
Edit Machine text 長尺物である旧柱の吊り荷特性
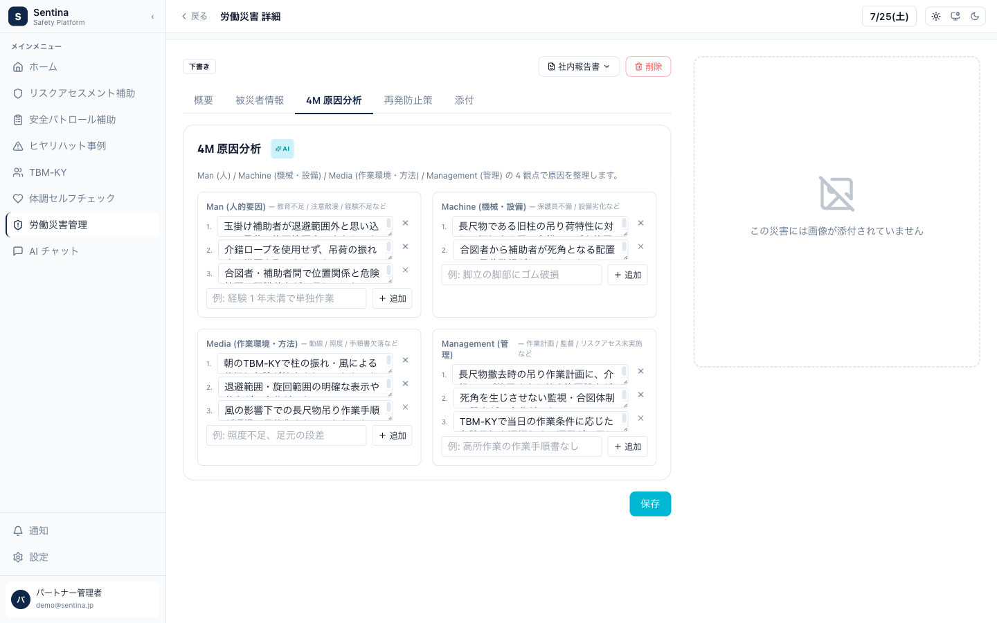(x=541, y=226)
